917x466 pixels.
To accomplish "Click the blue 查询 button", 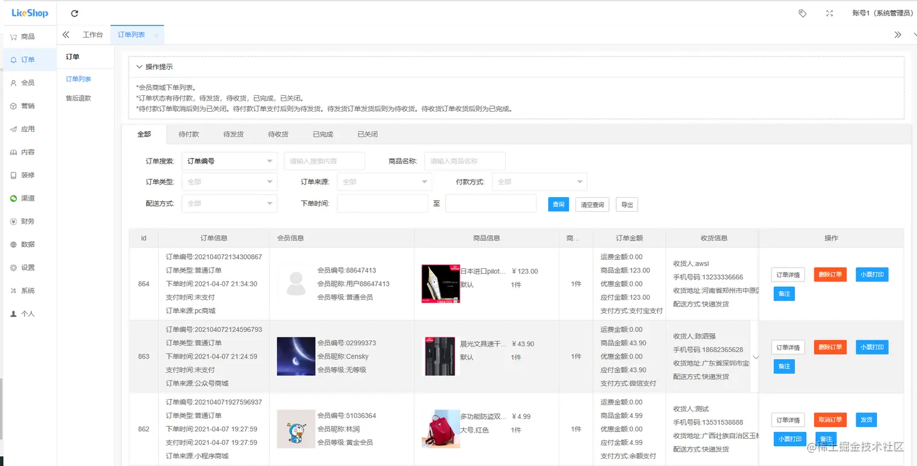I will (559, 204).
